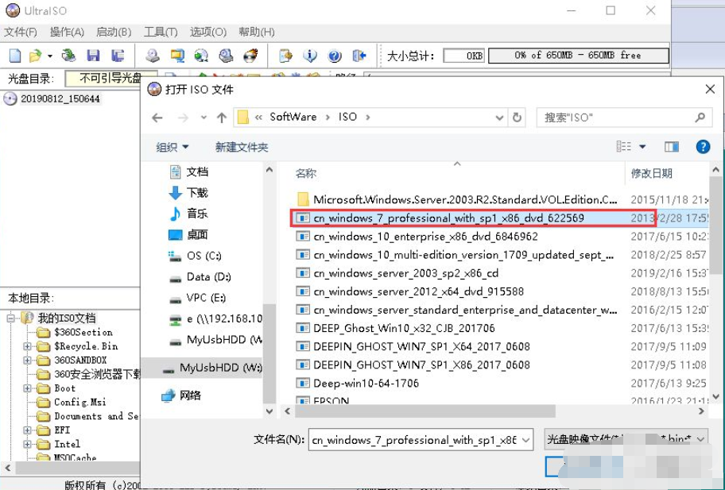
Task: Open the 工具(T) menu
Action: click(x=161, y=32)
